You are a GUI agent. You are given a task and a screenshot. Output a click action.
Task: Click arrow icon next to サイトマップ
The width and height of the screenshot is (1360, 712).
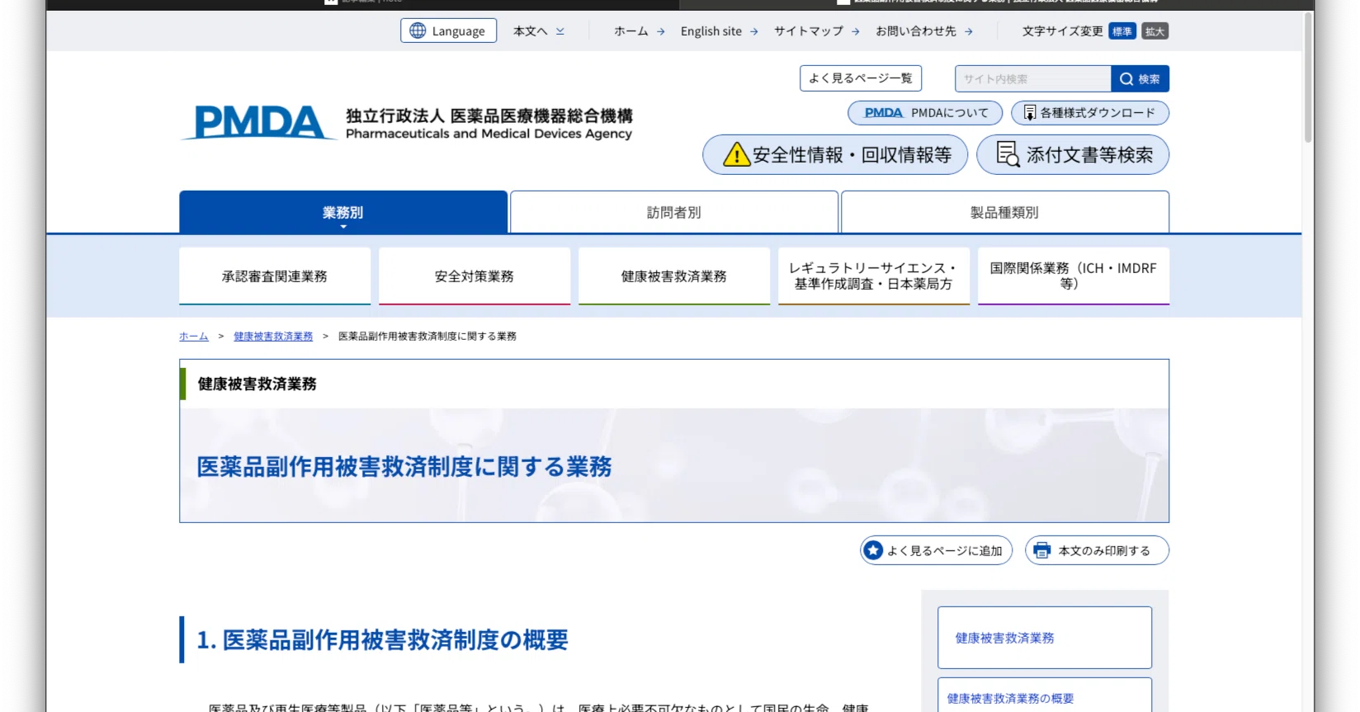pyautogui.click(x=856, y=31)
